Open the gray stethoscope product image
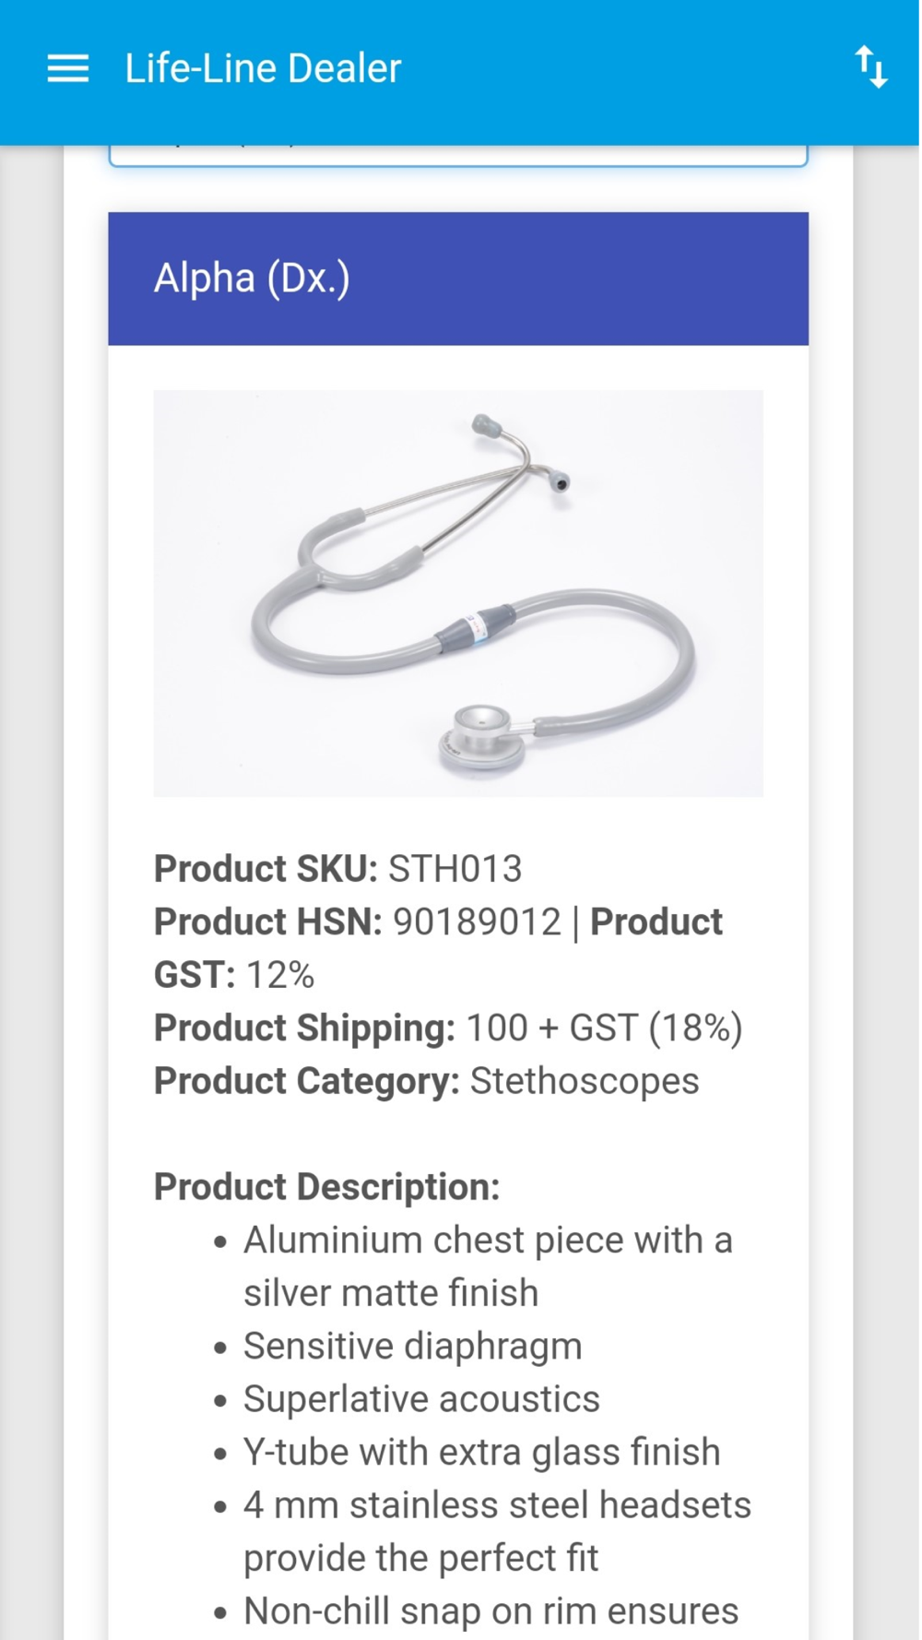Viewport: 922px width, 1640px height. (x=458, y=593)
